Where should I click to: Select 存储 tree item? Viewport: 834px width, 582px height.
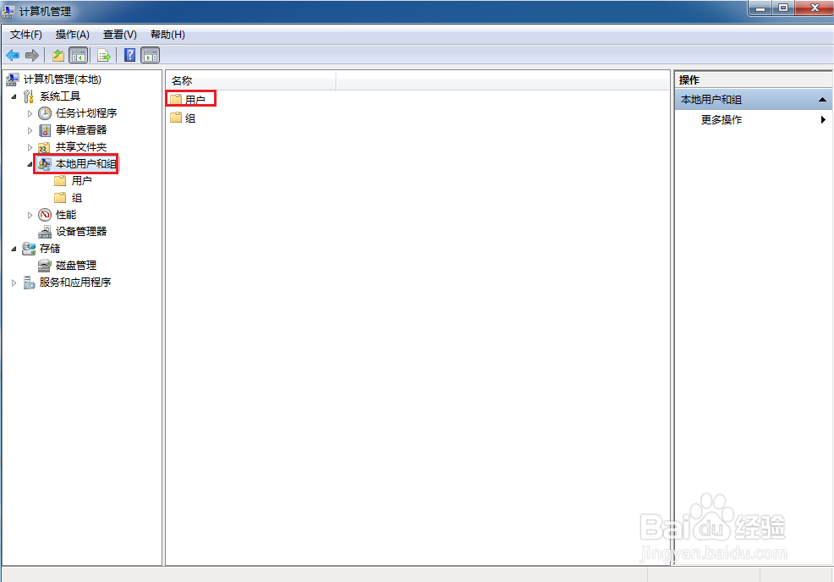pos(49,249)
